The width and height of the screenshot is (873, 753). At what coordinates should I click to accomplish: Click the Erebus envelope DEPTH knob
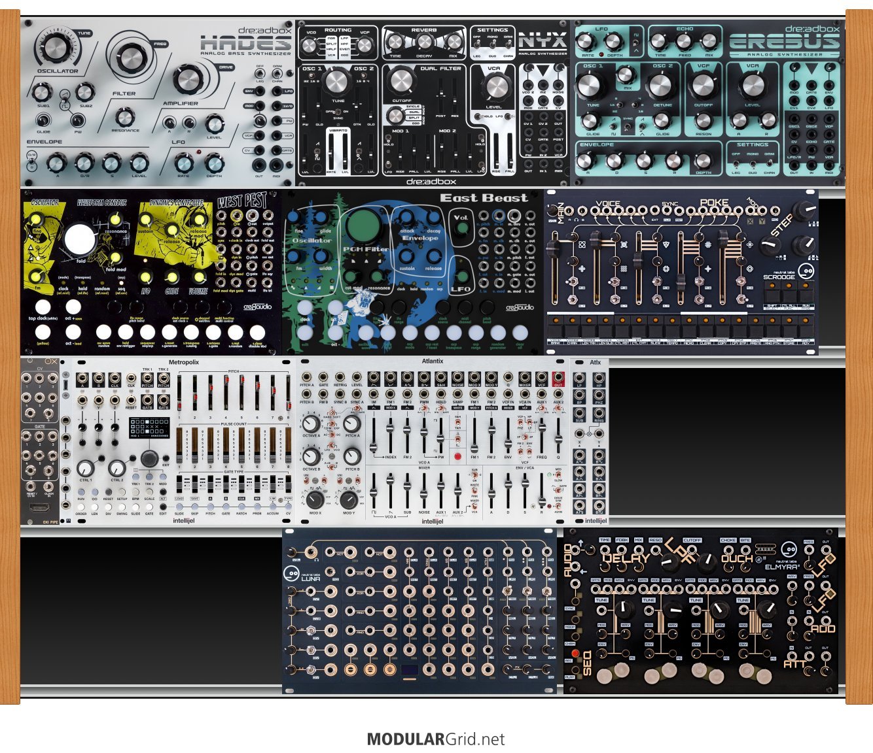(x=703, y=161)
